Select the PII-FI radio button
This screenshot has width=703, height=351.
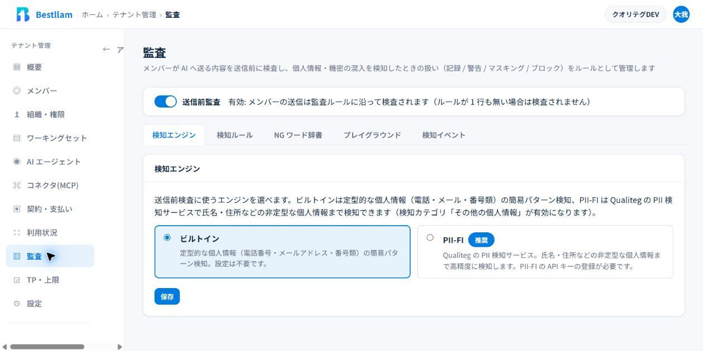coord(430,237)
